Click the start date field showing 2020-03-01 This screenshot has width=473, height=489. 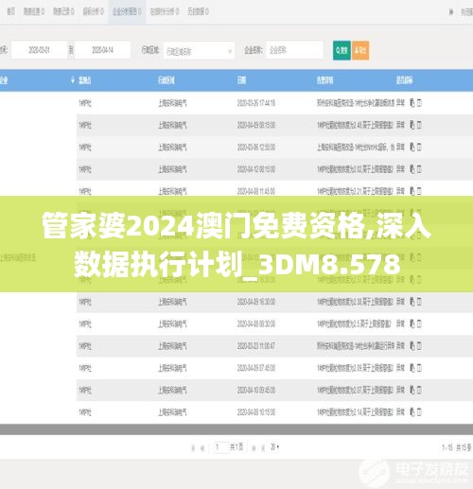(39, 50)
